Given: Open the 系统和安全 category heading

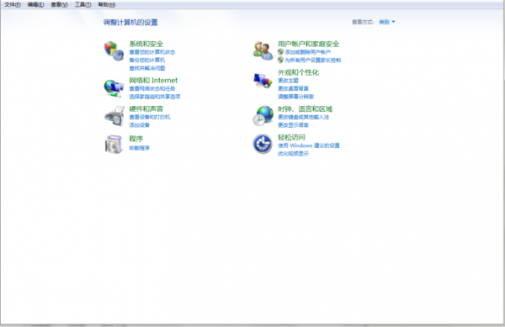Looking at the screenshot, I should (x=146, y=44).
